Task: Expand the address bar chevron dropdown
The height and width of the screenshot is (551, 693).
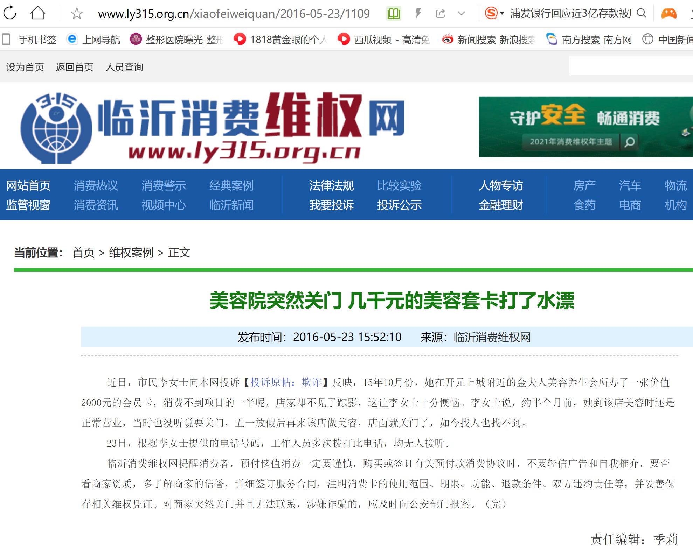Action: click(x=462, y=14)
